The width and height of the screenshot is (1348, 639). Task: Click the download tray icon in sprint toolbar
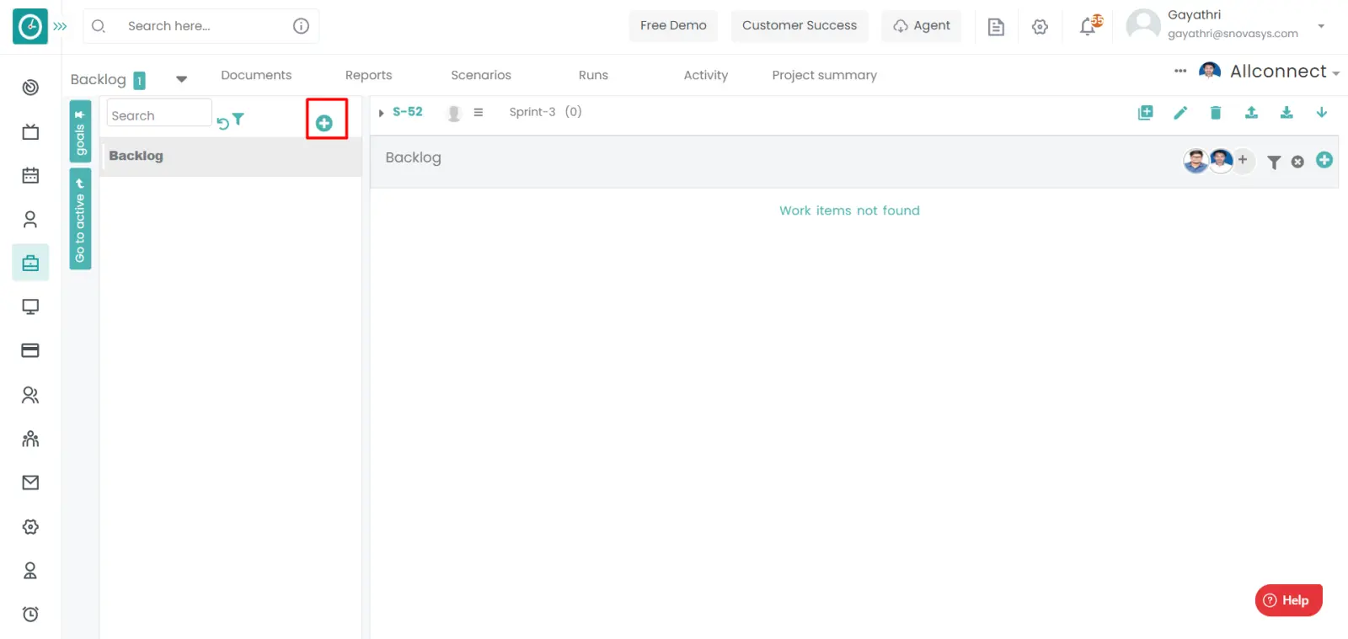point(1286,113)
